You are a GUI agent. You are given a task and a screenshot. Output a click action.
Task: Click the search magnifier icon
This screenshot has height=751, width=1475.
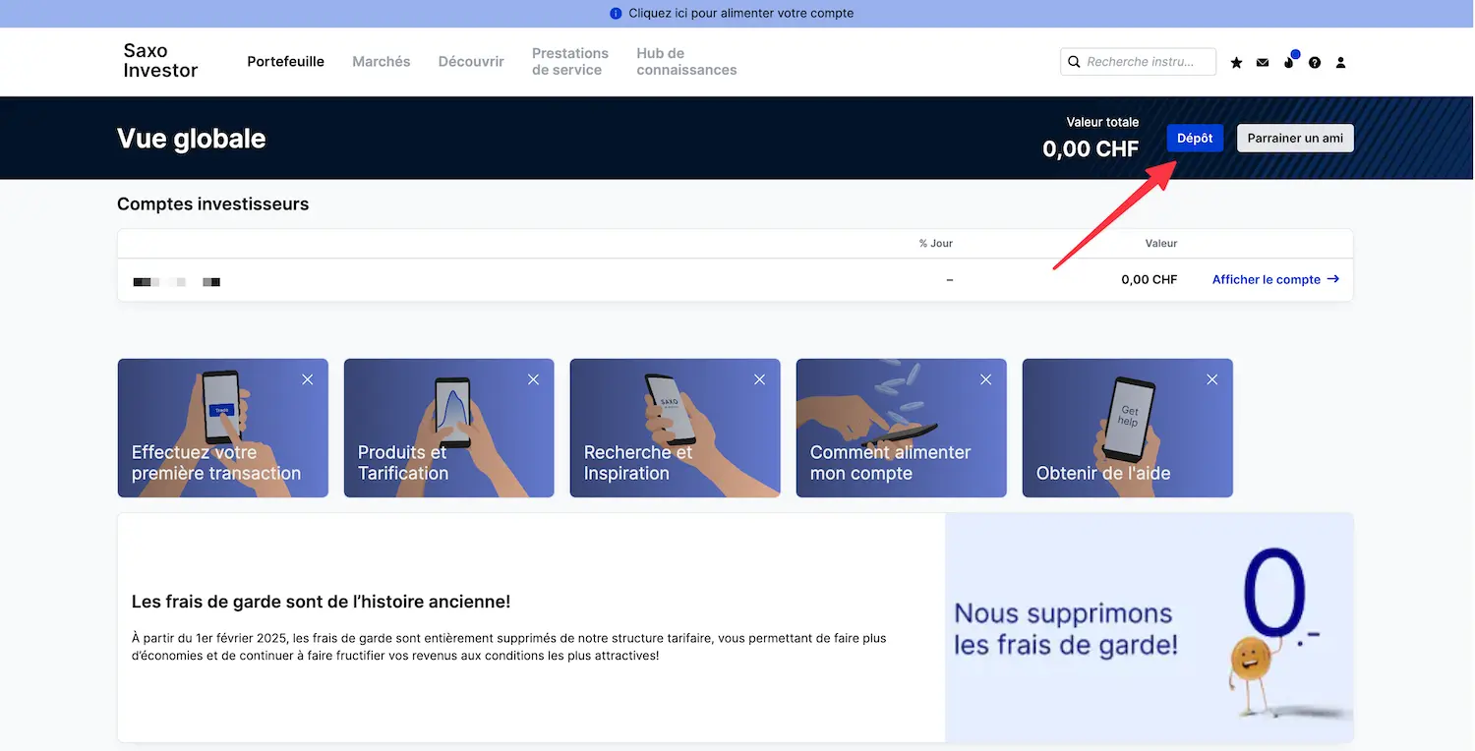1074,62
